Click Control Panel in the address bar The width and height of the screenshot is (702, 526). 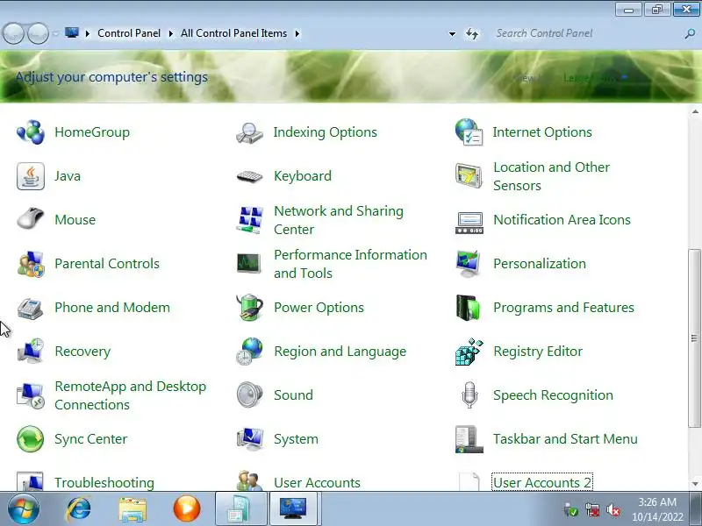(x=129, y=33)
